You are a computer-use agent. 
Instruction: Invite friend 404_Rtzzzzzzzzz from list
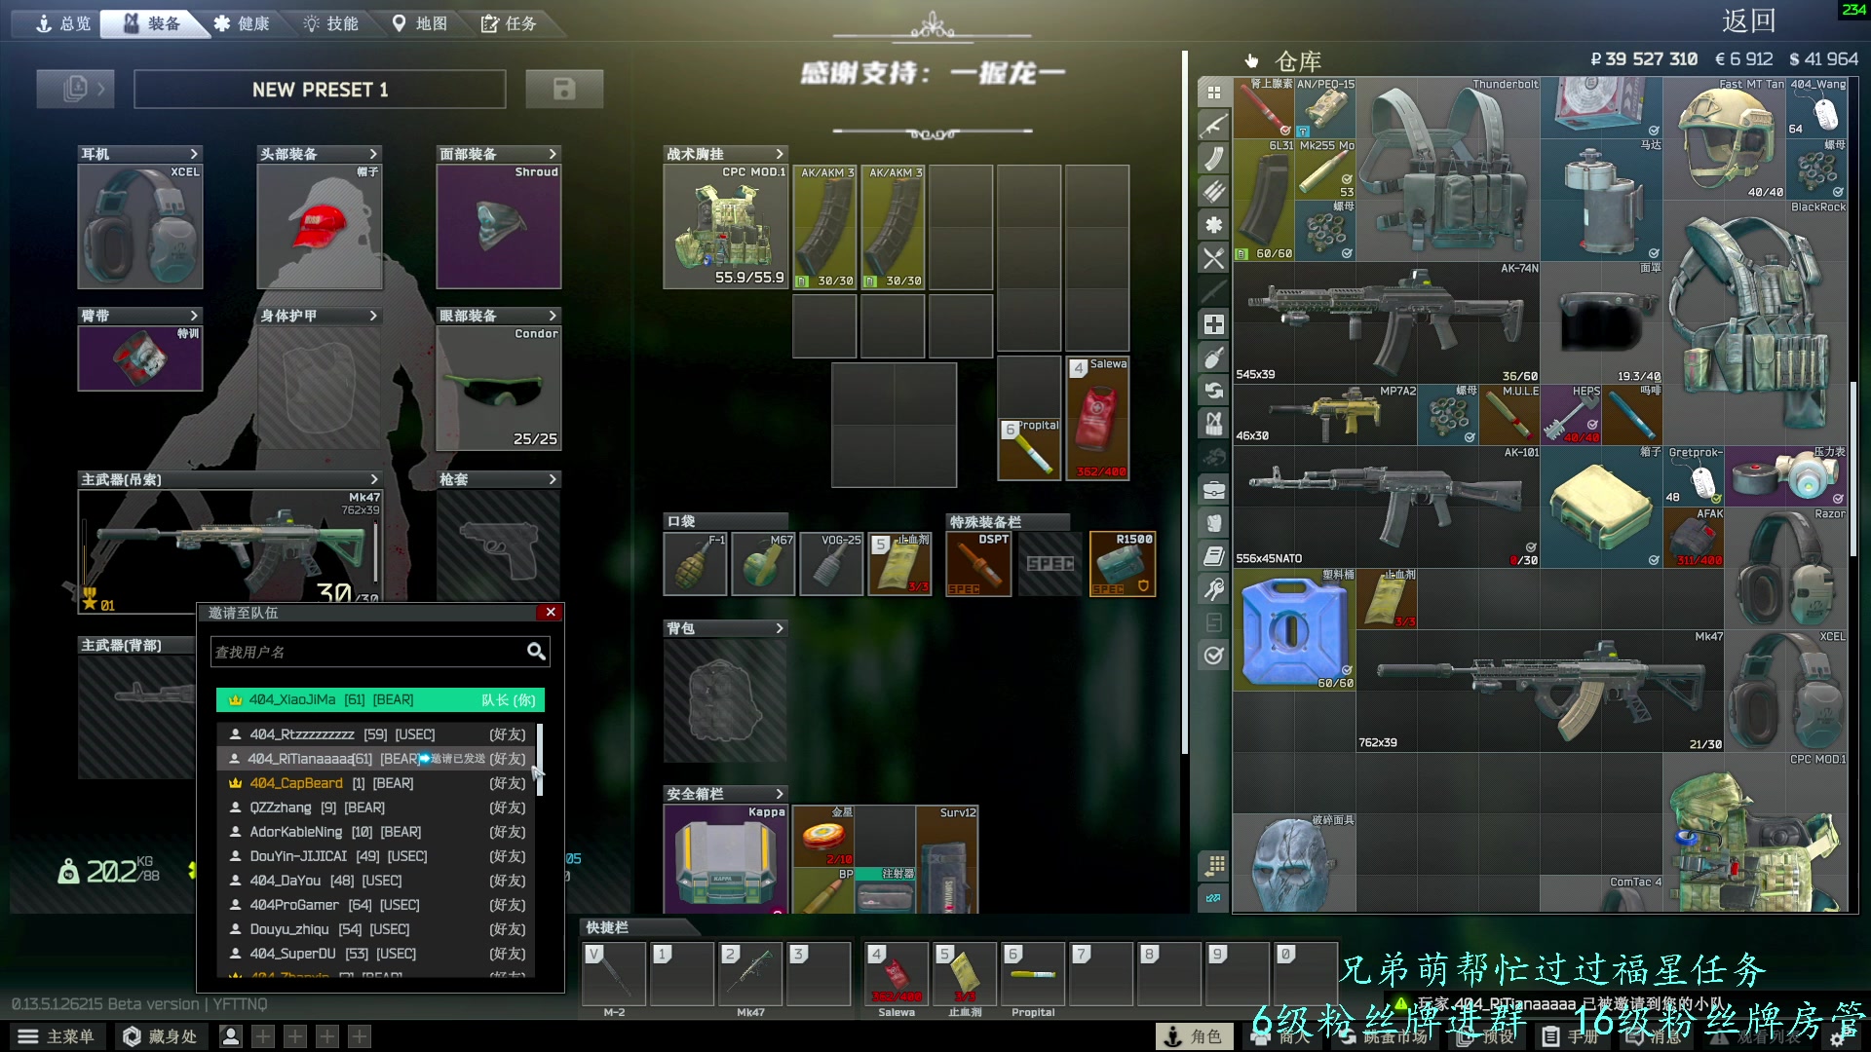click(376, 734)
